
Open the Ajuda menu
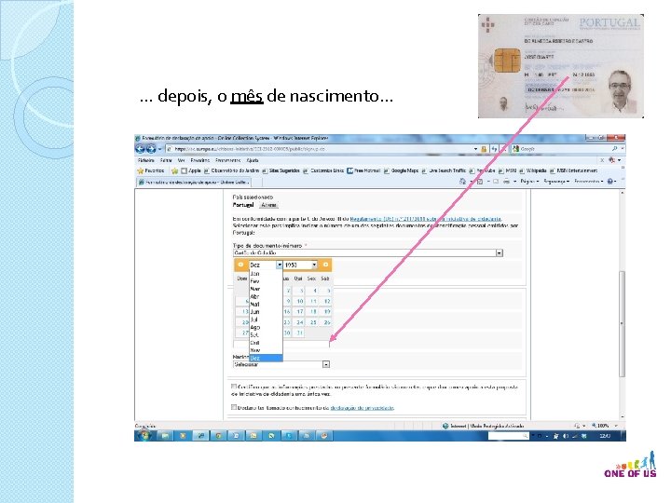tap(253, 160)
